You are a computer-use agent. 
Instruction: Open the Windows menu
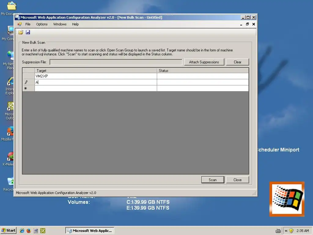[x=60, y=24]
